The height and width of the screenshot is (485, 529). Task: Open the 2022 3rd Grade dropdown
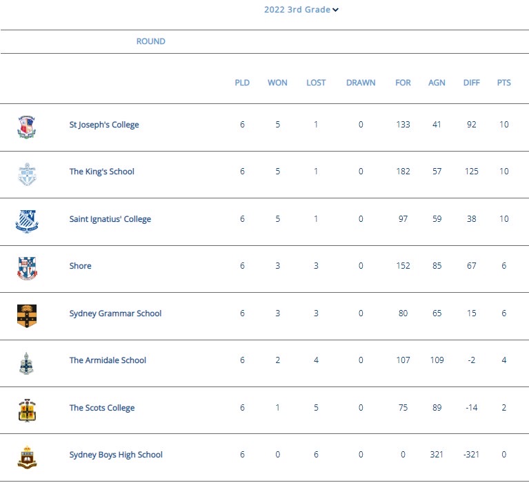pyautogui.click(x=301, y=10)
